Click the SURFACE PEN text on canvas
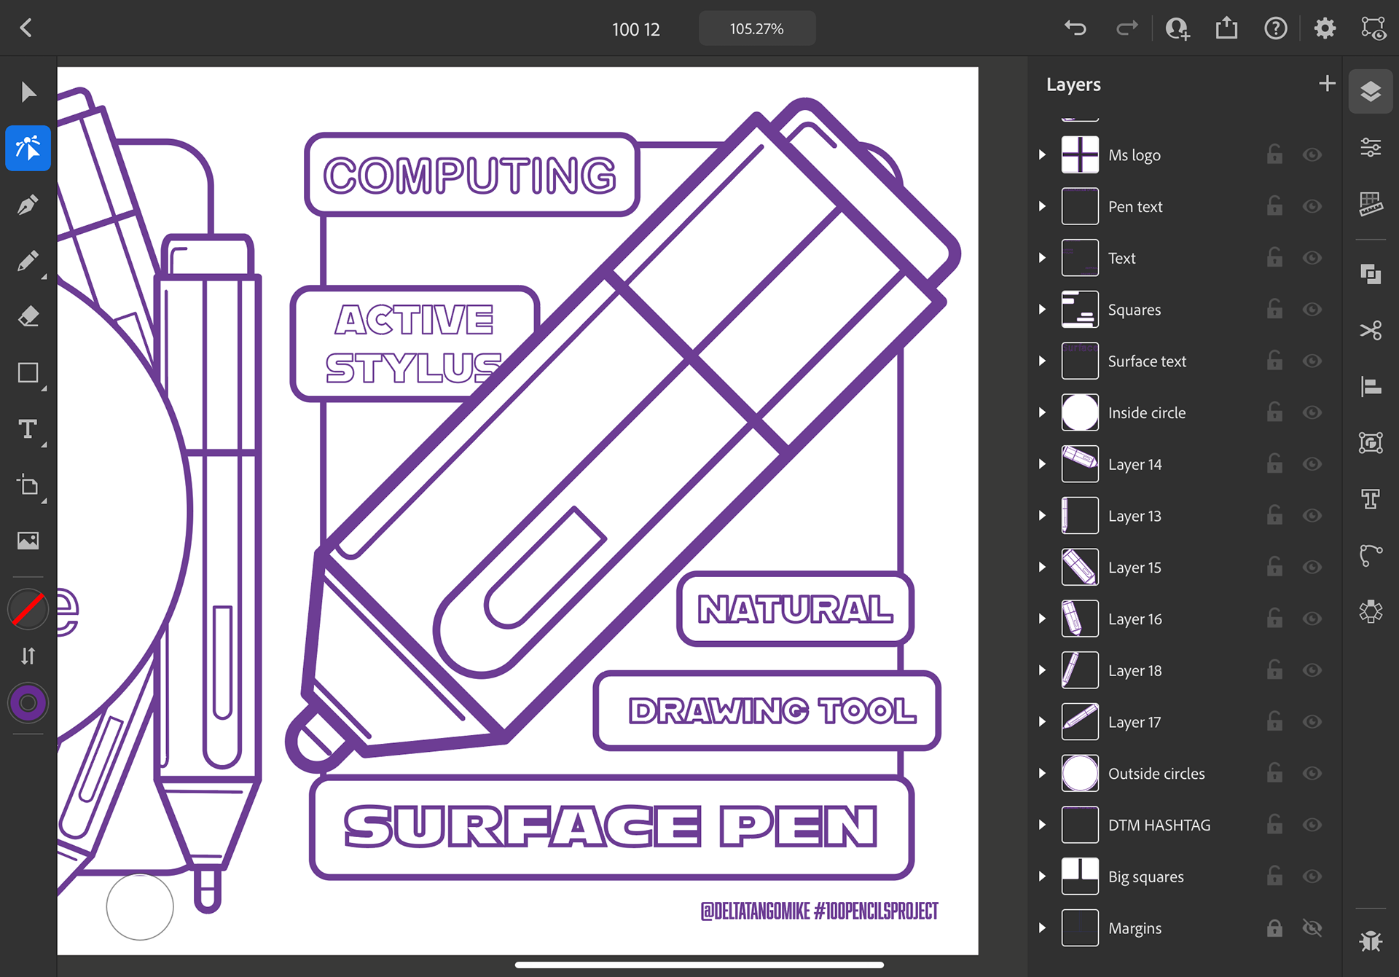This screenshot has height=977, width=1399. tap(611, 827)
